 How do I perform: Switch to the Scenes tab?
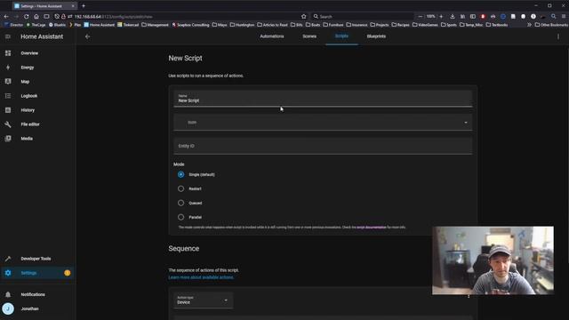pyautogui.click(x=309, y=36)
